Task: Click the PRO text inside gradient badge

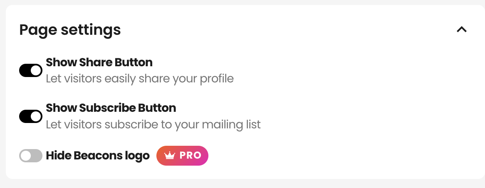Action: point(191,156)
